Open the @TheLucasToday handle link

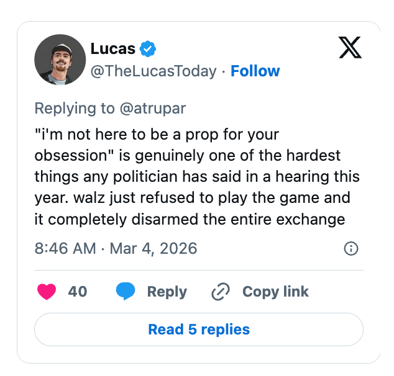pyautogui.click(x=153, y=71)
